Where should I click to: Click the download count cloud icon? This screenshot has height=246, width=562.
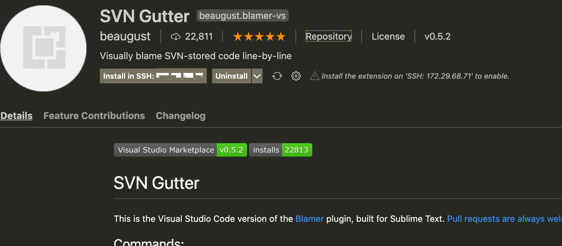click(175, 36)
